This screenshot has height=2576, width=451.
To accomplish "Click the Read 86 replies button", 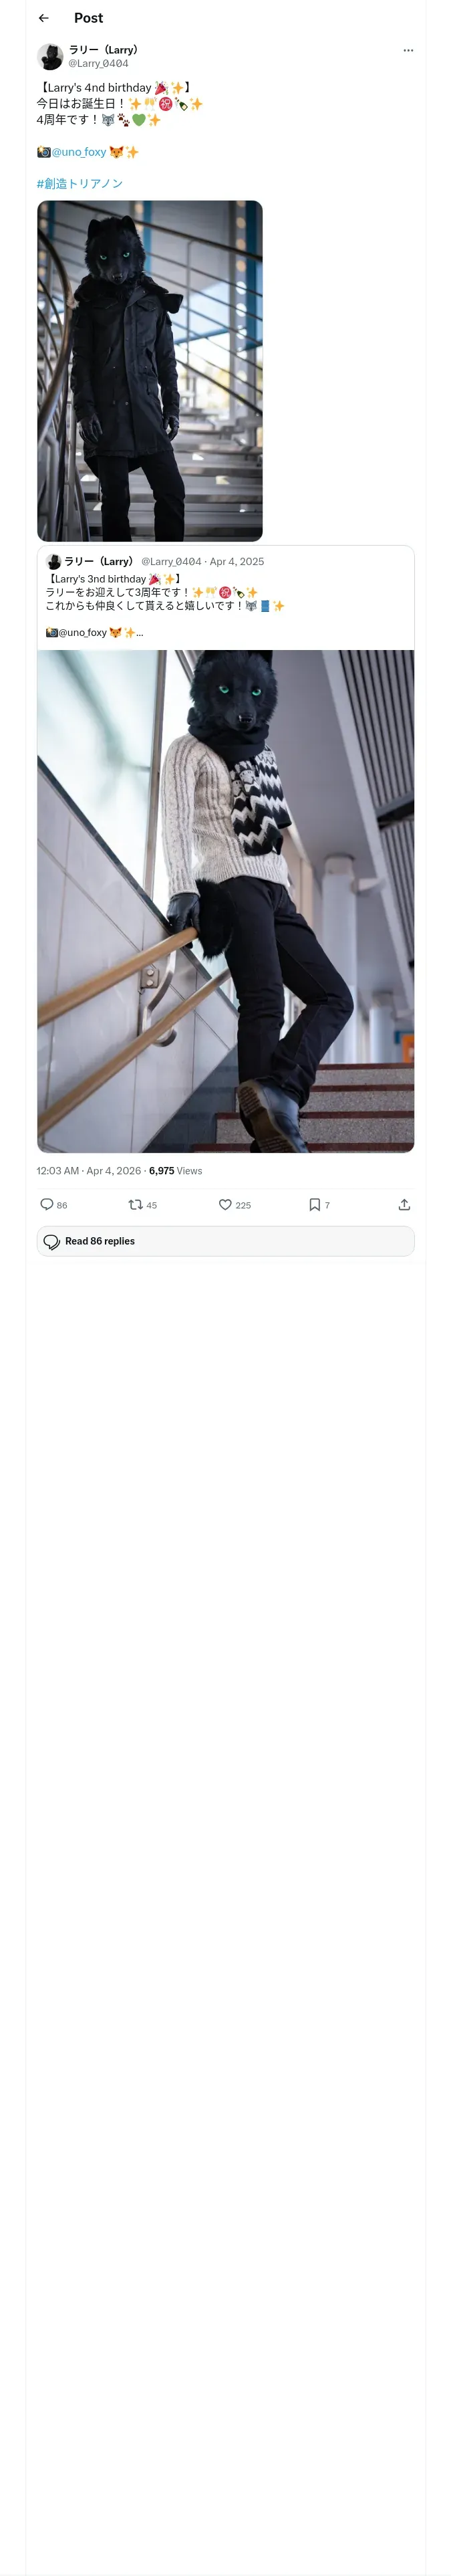I will point(225,1241).
